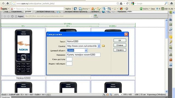This screenshot has width=175, height=98.
Task: Click the Ссылка URL input field
Action: tap(82, 46)
